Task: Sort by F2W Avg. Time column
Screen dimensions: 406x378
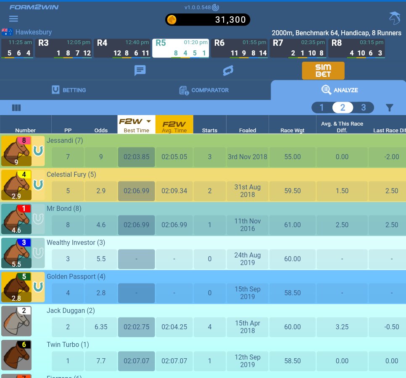Action: pyautogui.click(x=174, y=124)
